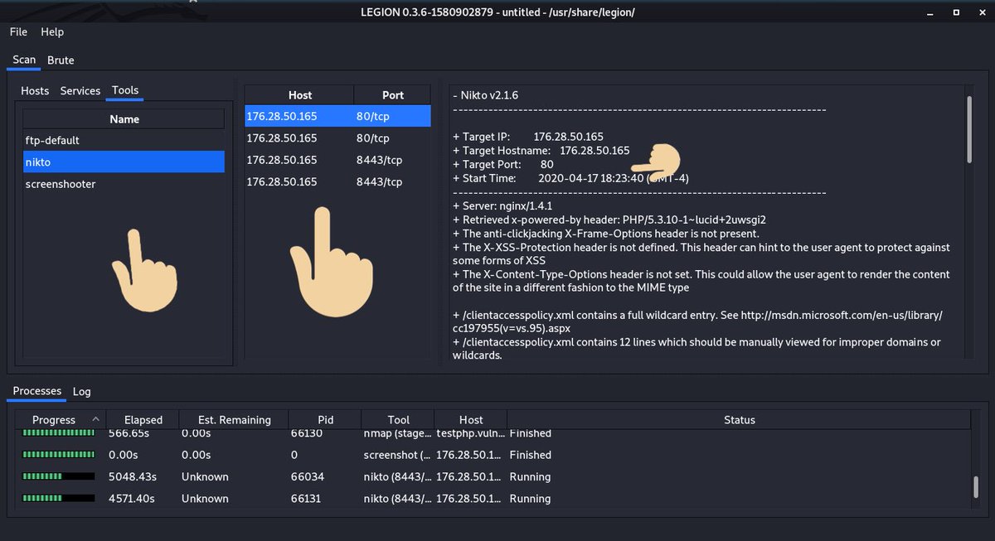Switch to the Scan tab
995x541 pixels.
pyautogui.click(x=24, y=60)
